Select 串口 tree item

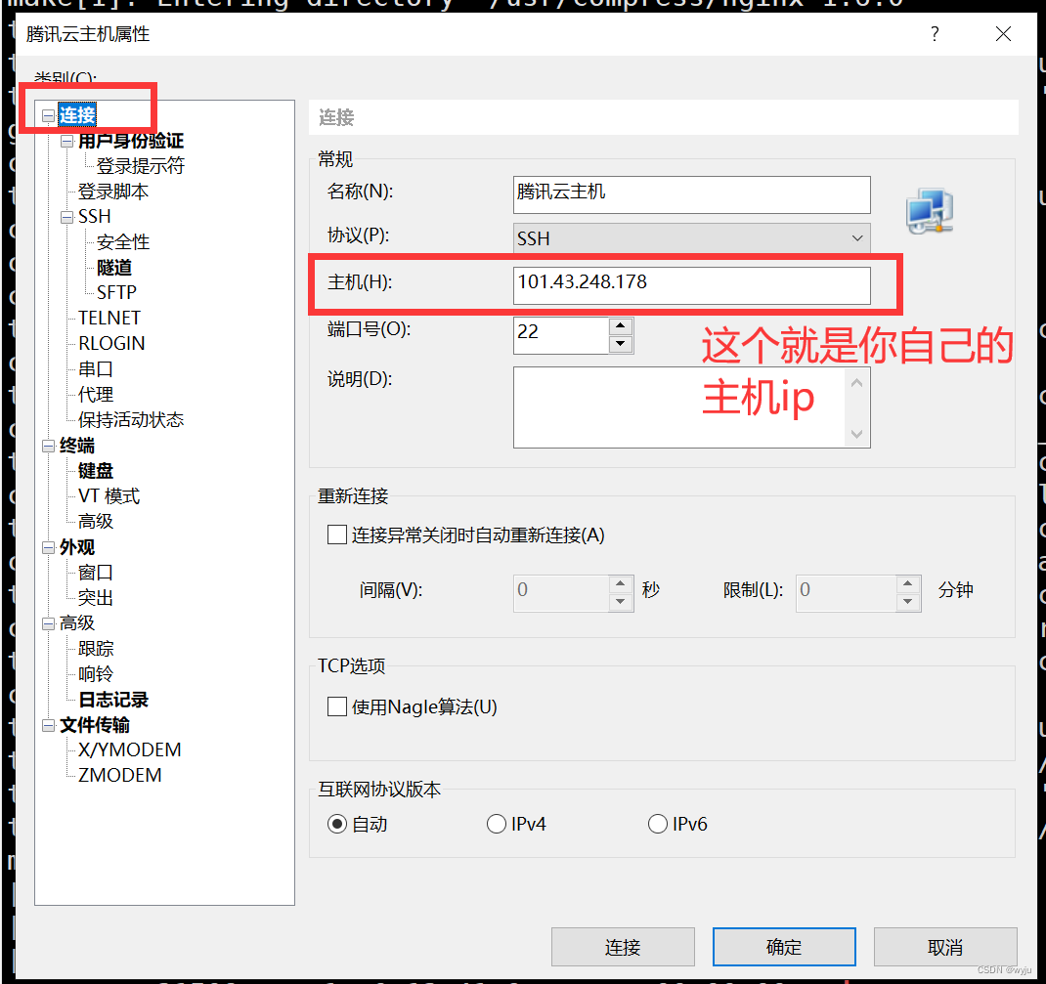(96, 368)
